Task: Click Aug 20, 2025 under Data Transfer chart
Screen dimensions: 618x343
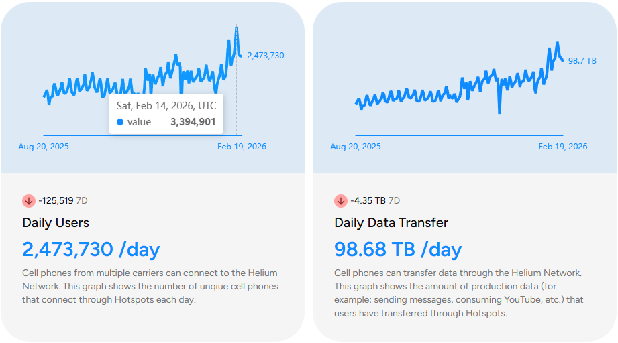Action: pyautogui.click(x=356, y=147)
